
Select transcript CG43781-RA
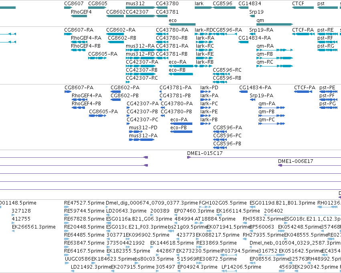coord(172,46)
